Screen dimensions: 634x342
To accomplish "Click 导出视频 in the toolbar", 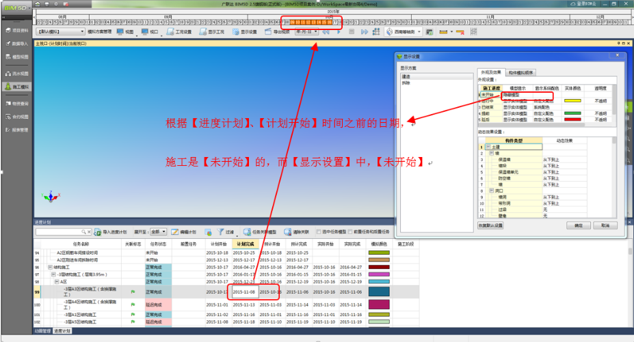I will [277, 31].
